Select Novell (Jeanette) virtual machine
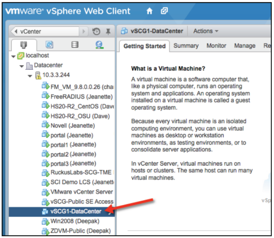 coord(73,126)
